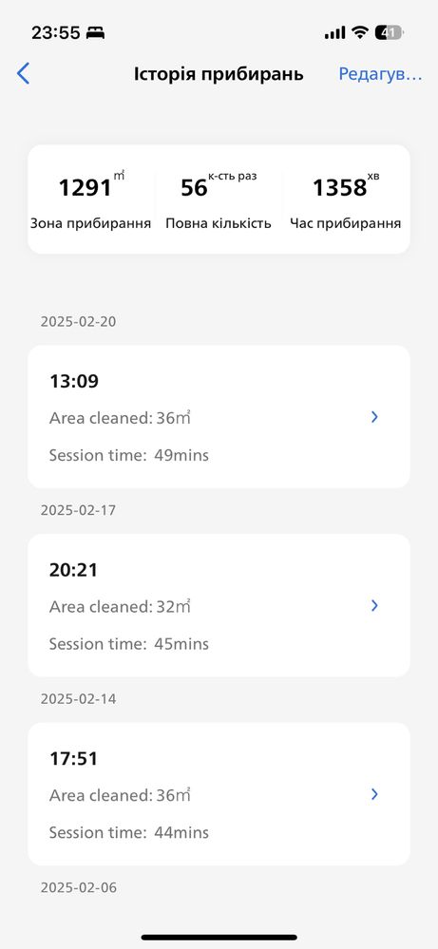The image size is (438, 949).
Task: Tap the 1291 m² total cleaning area stat
Action: click(91, 199)
